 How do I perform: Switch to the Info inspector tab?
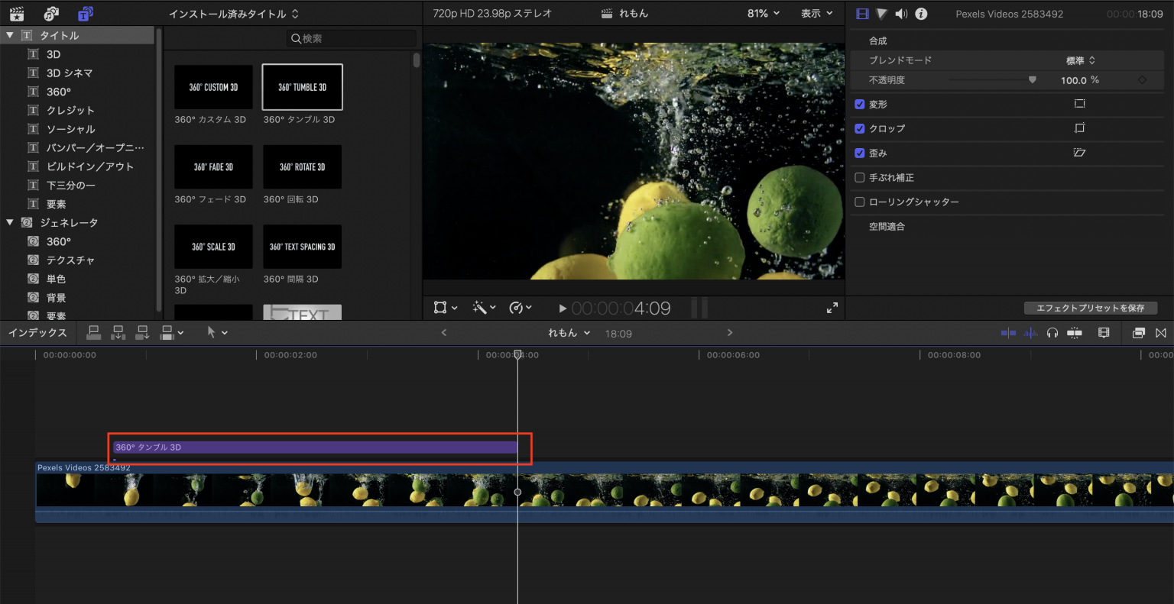tap(921, 13)
